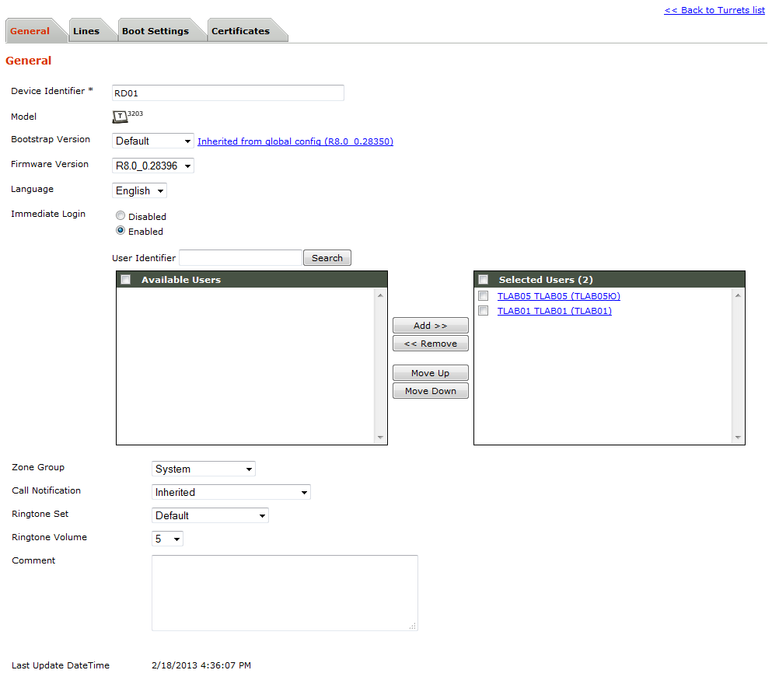Check the box next to TLAB01 user
The image size is (772, 677).
click(483, 311)
